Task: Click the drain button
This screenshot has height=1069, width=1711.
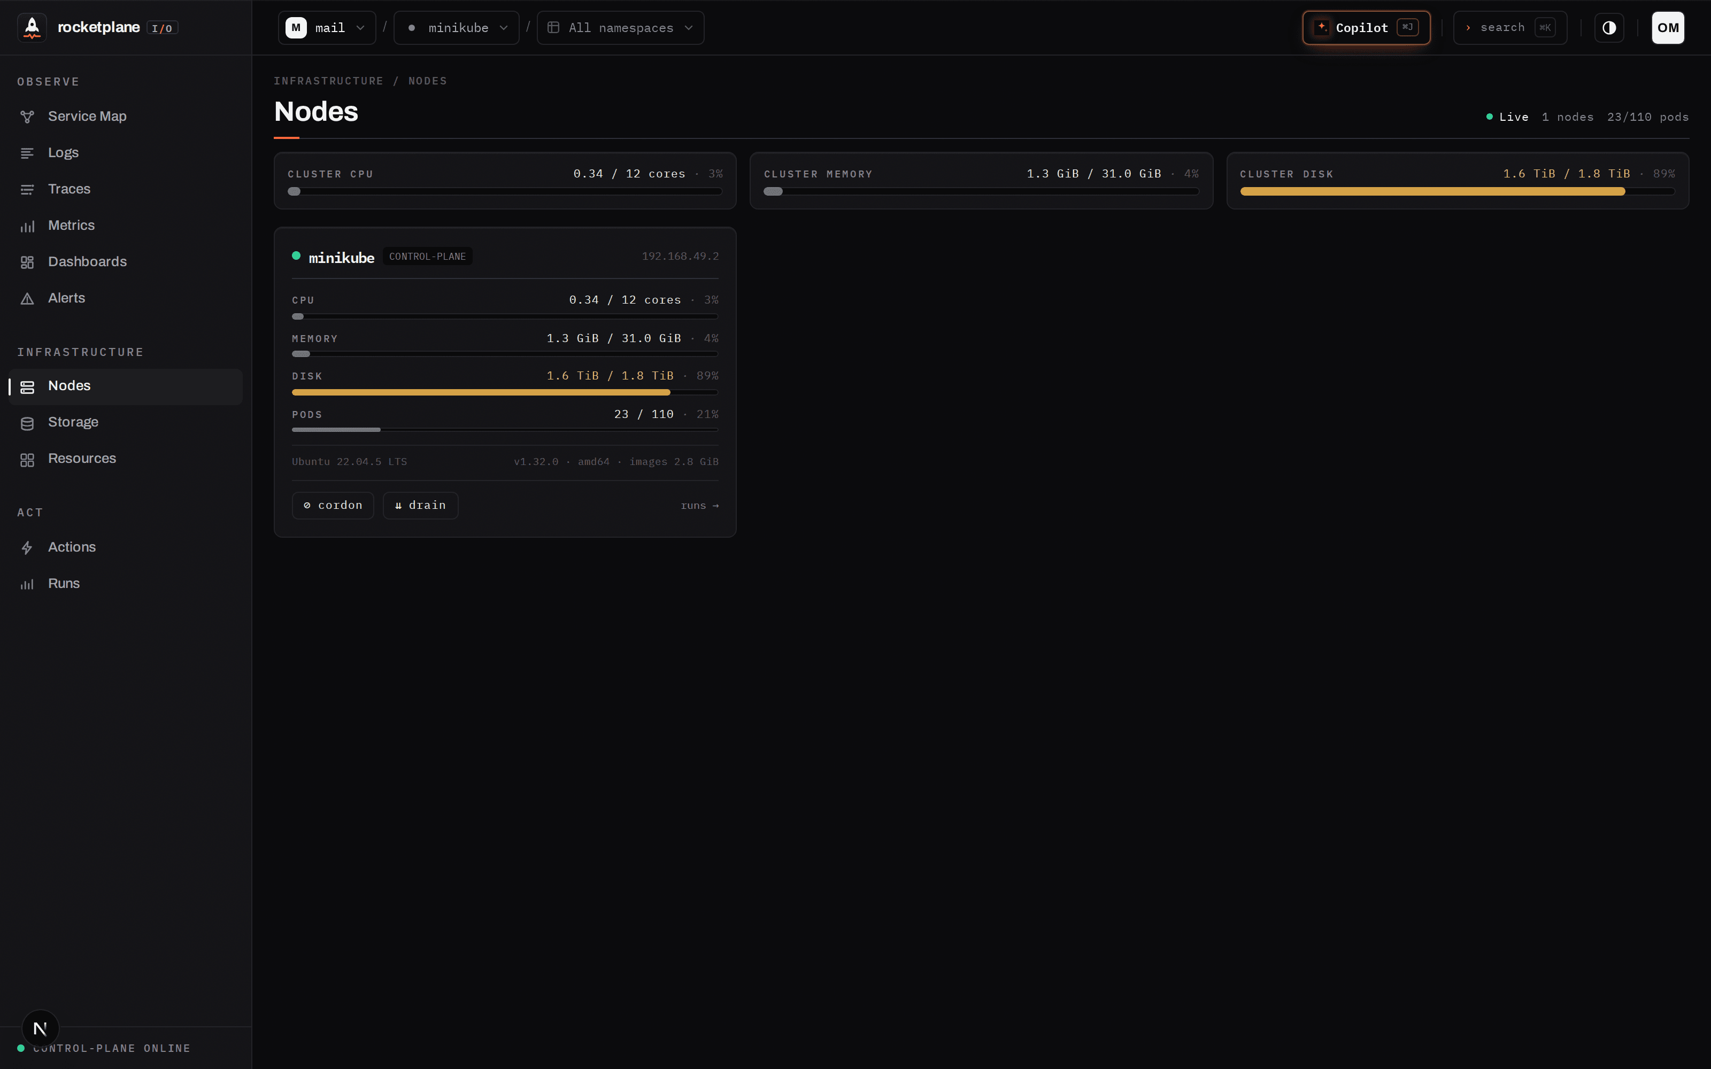Action: 421,506
